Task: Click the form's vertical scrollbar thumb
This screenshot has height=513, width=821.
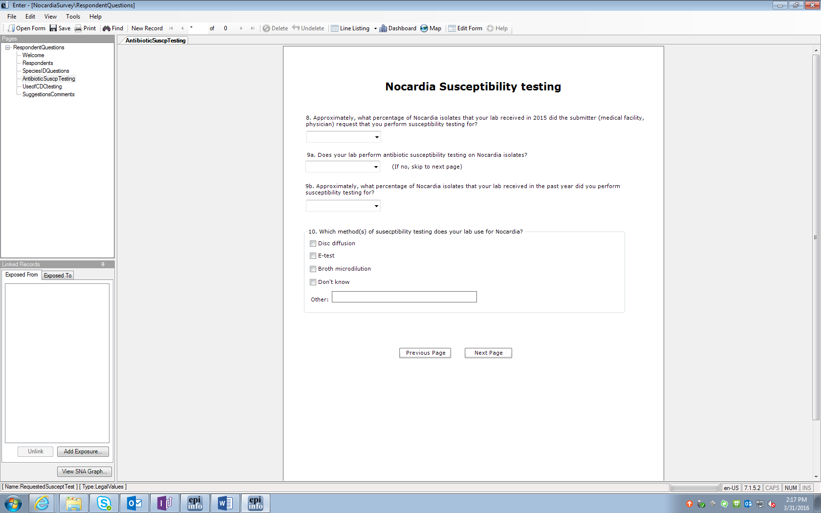Action: pos(816,237)
